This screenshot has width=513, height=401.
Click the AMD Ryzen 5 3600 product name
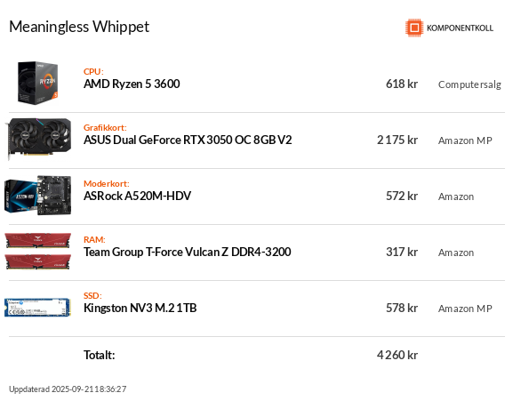[x=132, y=84]
